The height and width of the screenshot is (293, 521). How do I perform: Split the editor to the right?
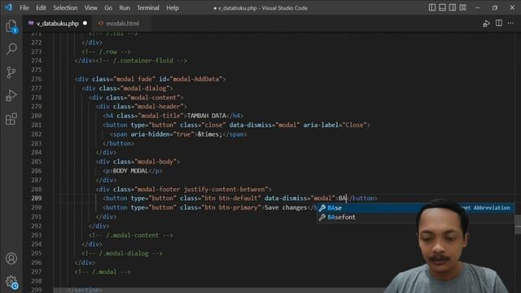(x=499, y=24)
